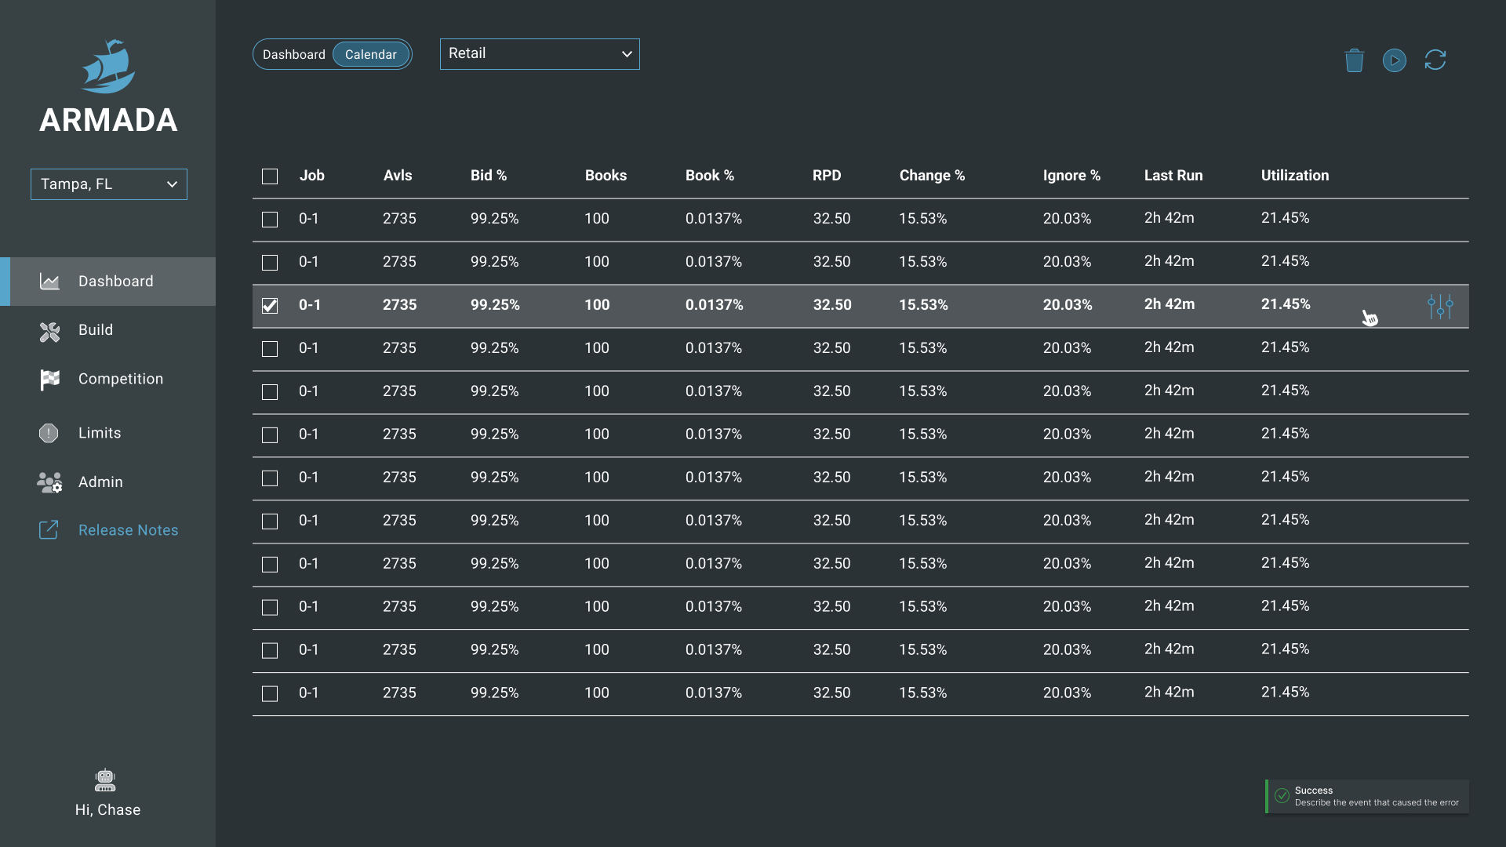
Task: Click the trash delete icon
Action: click(x=1354, y=60)
